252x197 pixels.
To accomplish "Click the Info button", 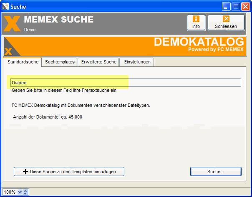I will (196, 22).
